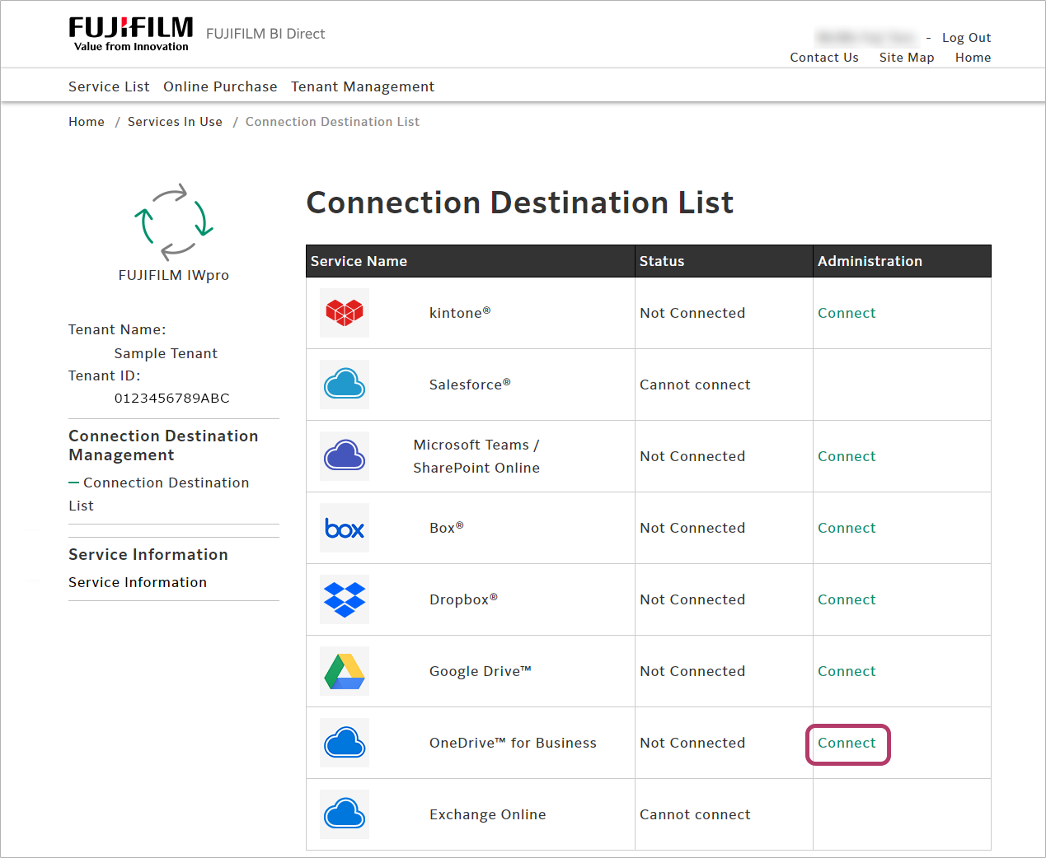This screenshot has height=858, width=1046.
Task: Connect the Box service
Action: [847, 528]
